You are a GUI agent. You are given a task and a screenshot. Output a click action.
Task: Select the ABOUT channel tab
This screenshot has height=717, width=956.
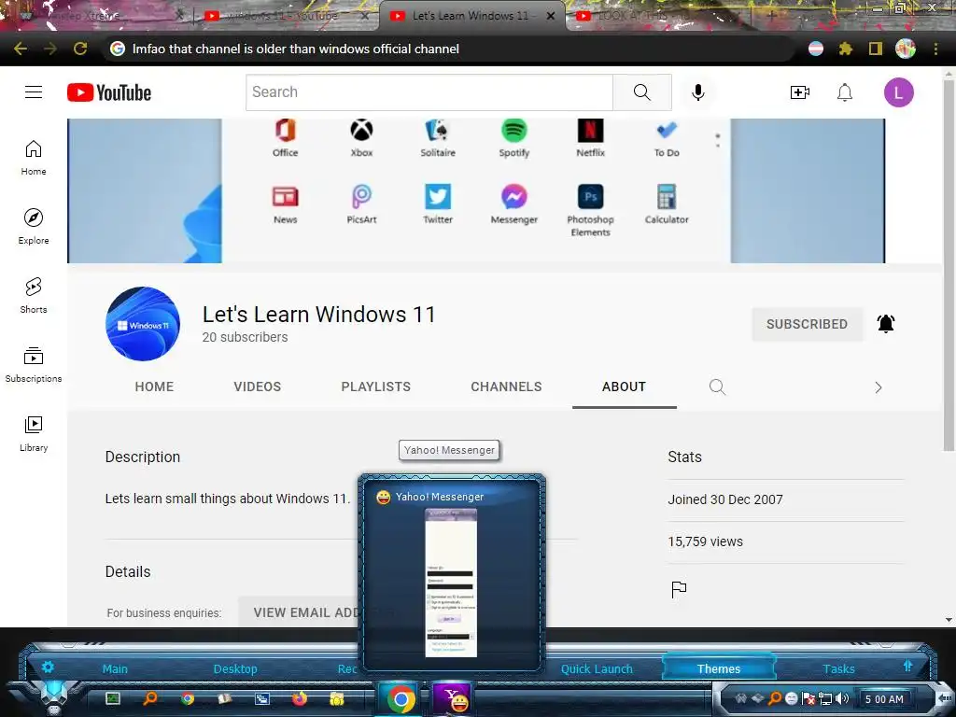[x=624, y=387]
